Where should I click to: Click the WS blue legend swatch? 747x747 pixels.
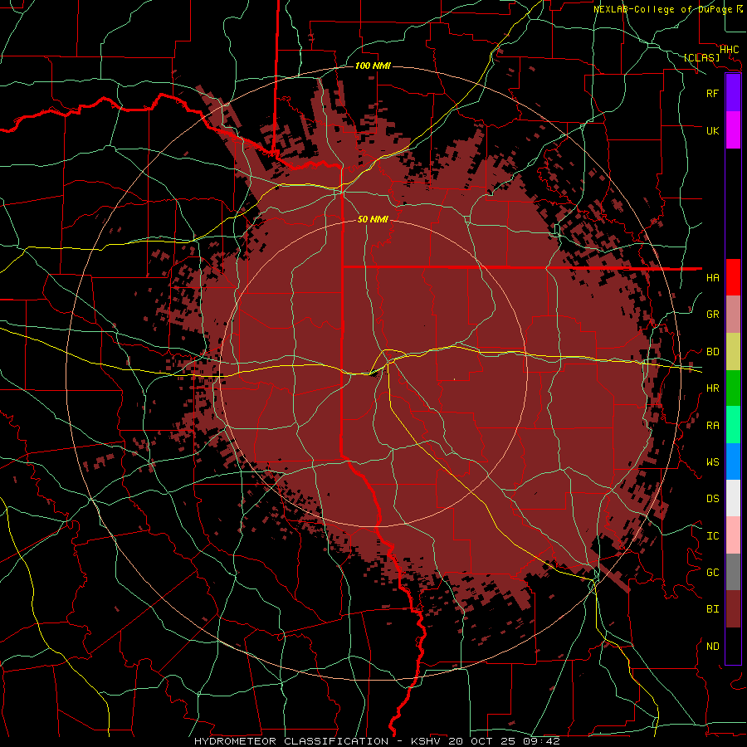(733, 461)
